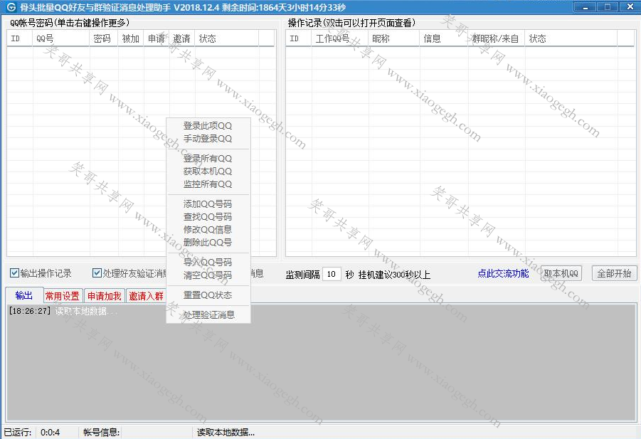The height and width of the screenshot is (439, 641).
Task: Choose 手动登录QQ from context menu
Action: pyautogui.click(x=208, y=139)
